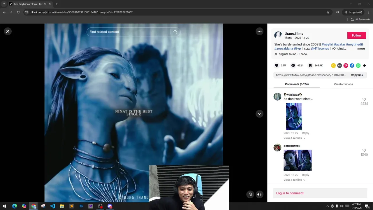Switch to the Creator videos tab
The image size is (373, 210).
343,84
